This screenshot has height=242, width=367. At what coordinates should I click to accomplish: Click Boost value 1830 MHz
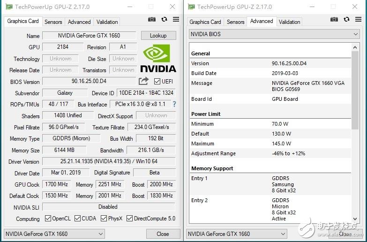[162, 196]
